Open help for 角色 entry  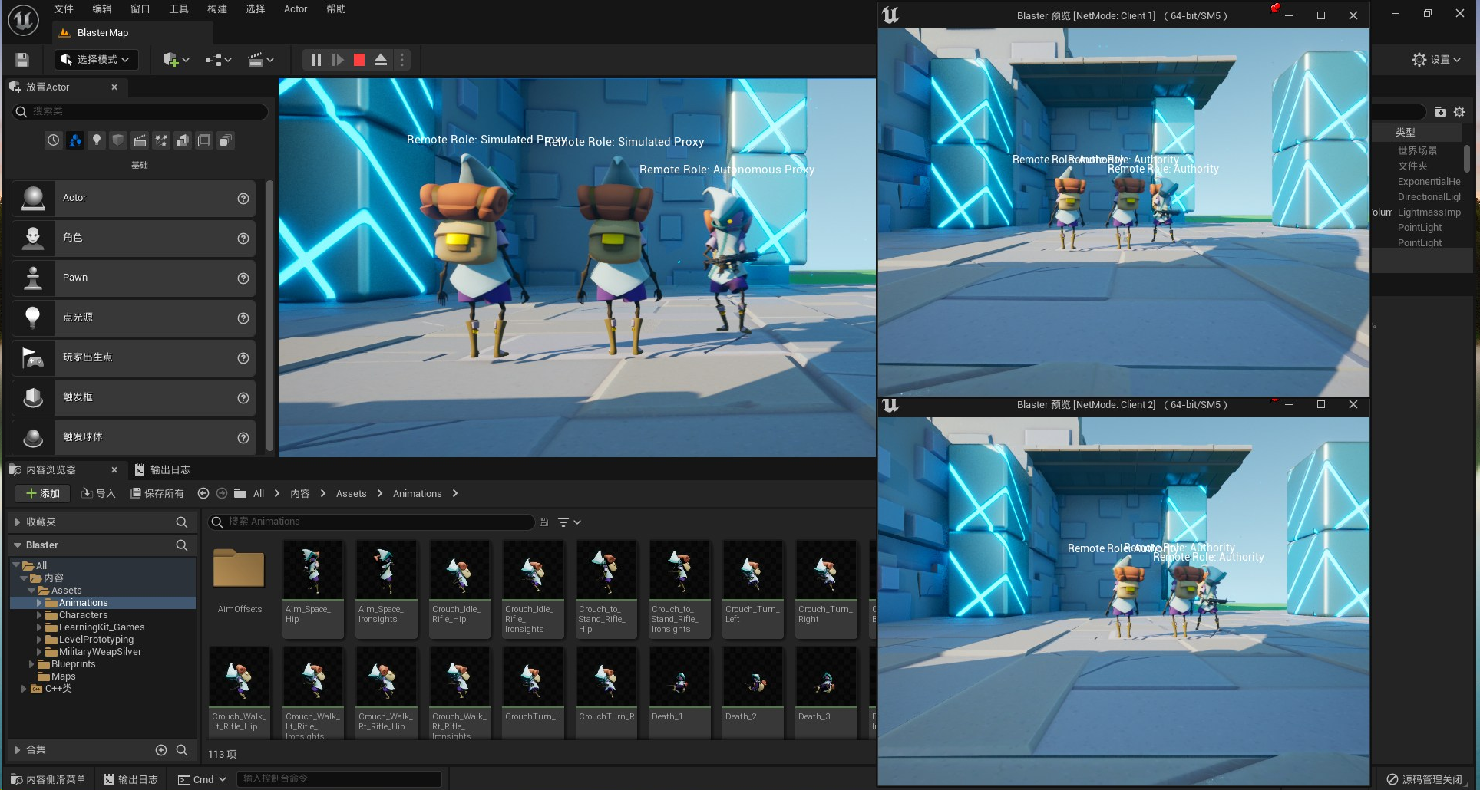click(243, 239)
